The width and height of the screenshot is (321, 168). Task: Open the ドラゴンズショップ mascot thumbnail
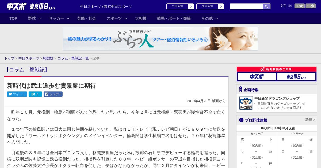pyautogui.click(x=246, y=103)
